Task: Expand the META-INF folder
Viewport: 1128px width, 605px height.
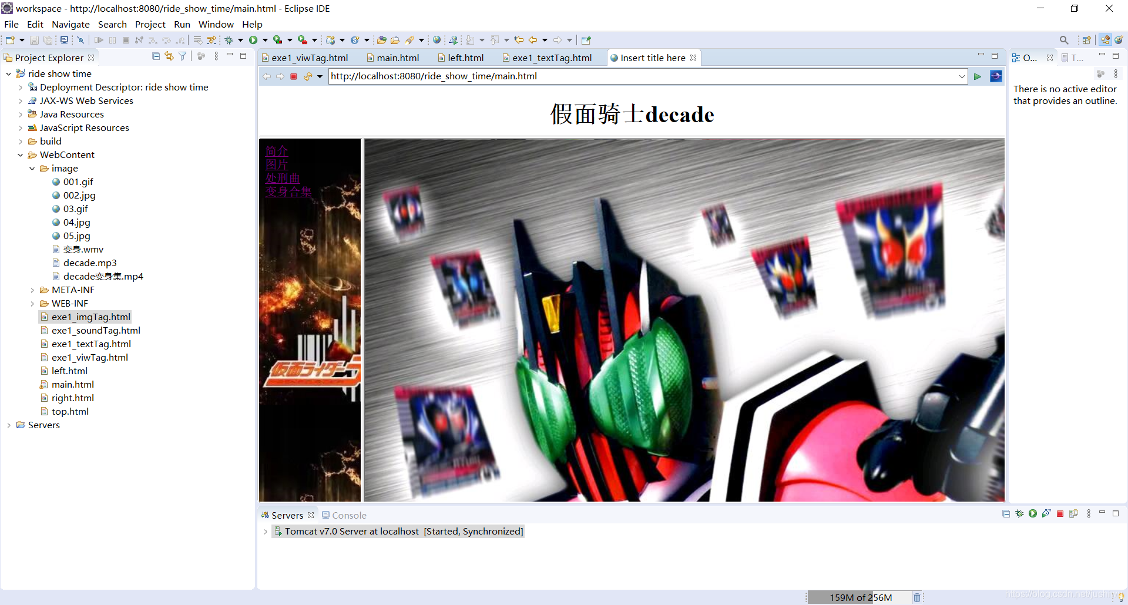Action: click(x=32, y=290)
